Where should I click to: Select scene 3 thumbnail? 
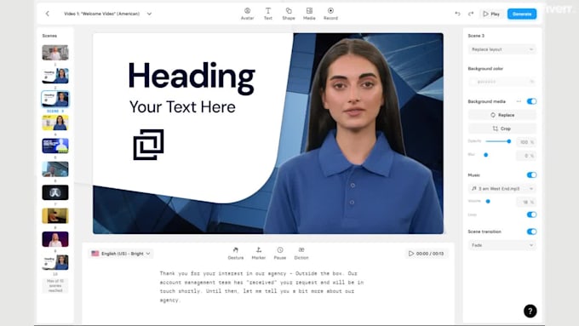(55, 99)
